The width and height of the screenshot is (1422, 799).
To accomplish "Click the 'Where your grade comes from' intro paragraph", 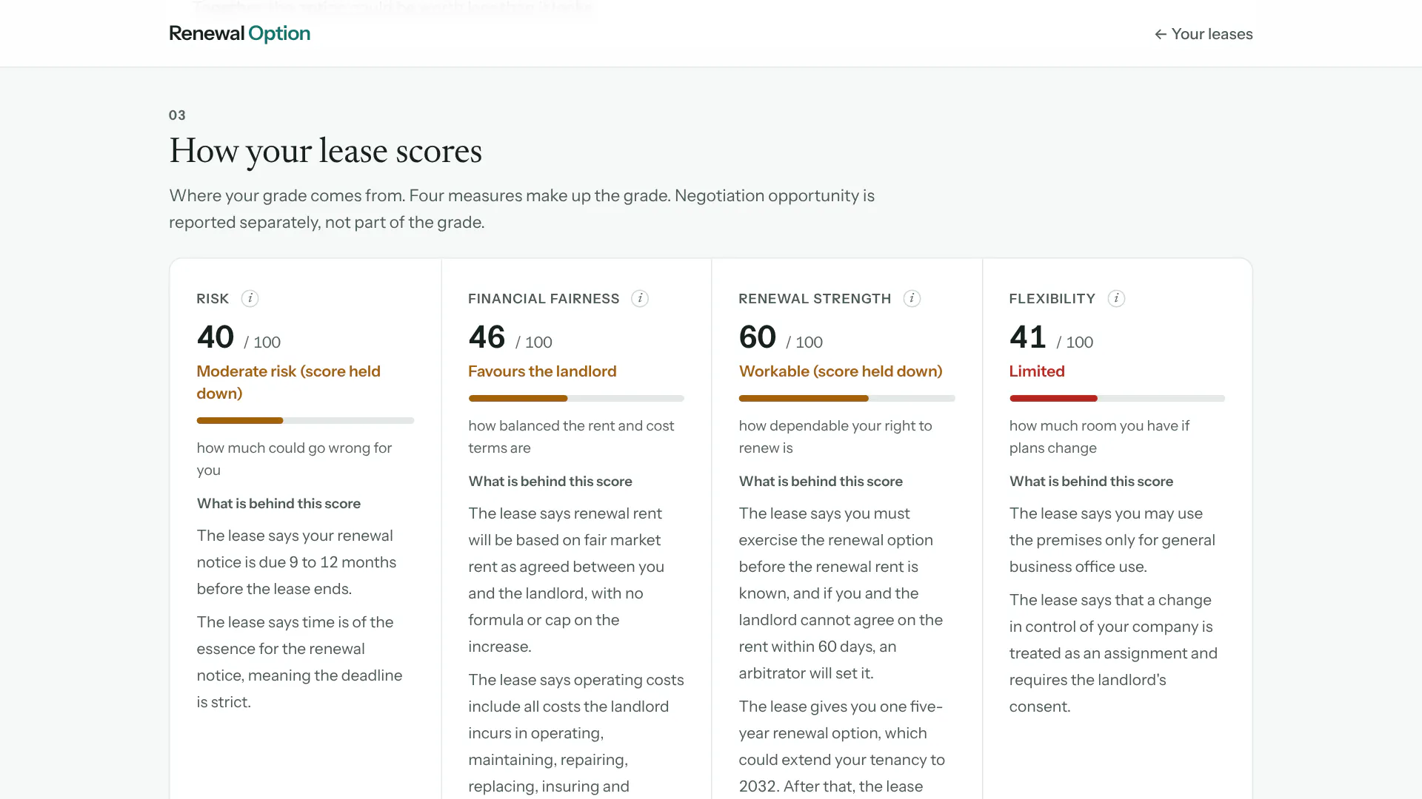I will [521, 209].
